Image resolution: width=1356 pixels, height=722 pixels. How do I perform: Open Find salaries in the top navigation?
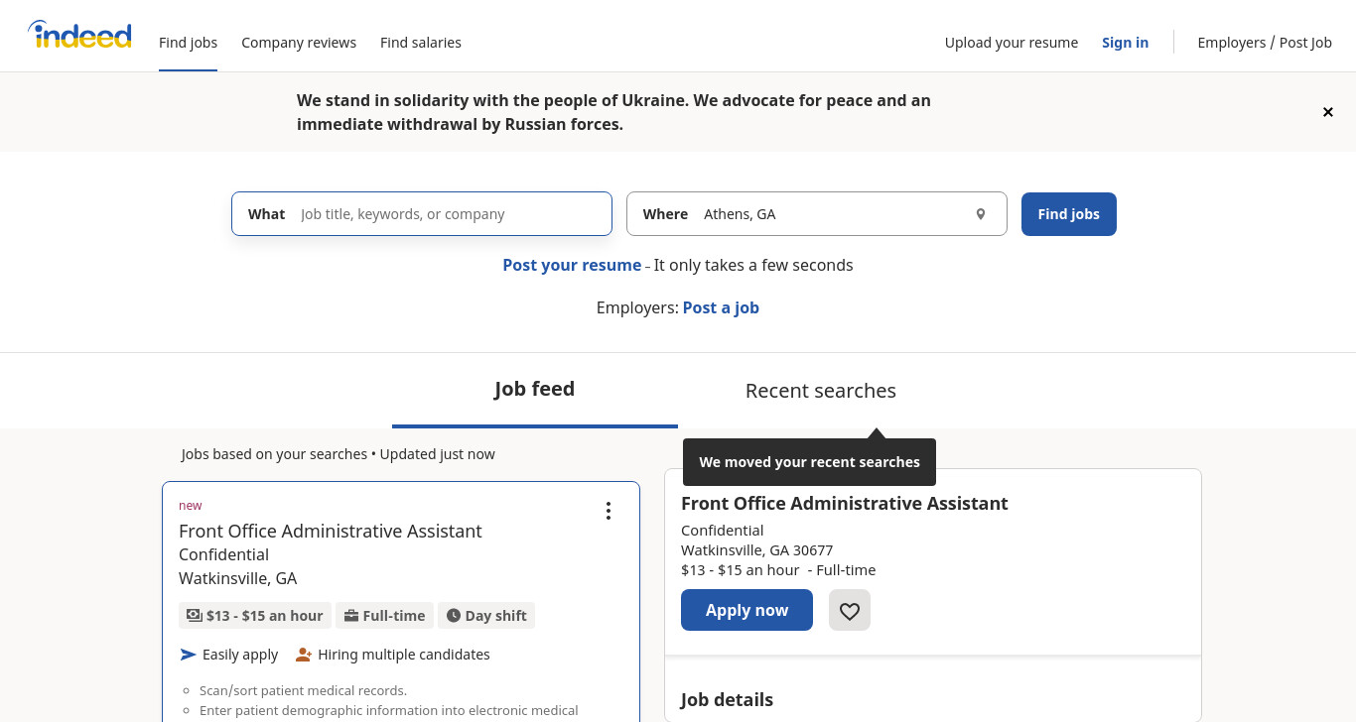pyautogui.click(x=421, y=43)
